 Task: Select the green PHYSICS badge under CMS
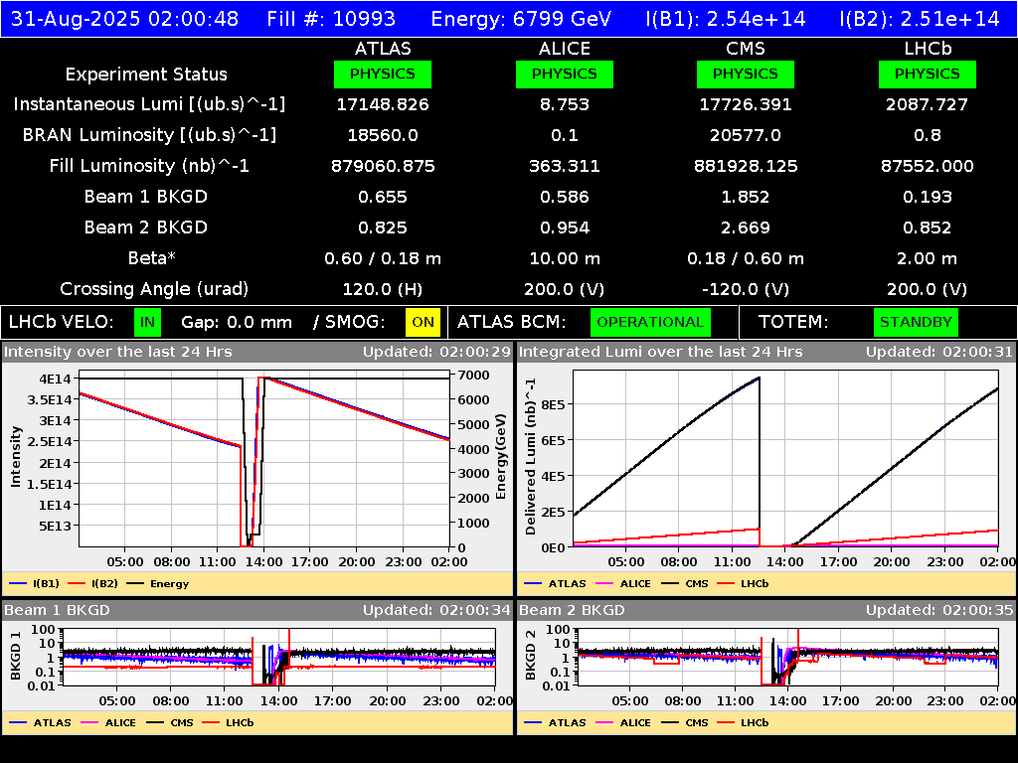pos(746,74)
